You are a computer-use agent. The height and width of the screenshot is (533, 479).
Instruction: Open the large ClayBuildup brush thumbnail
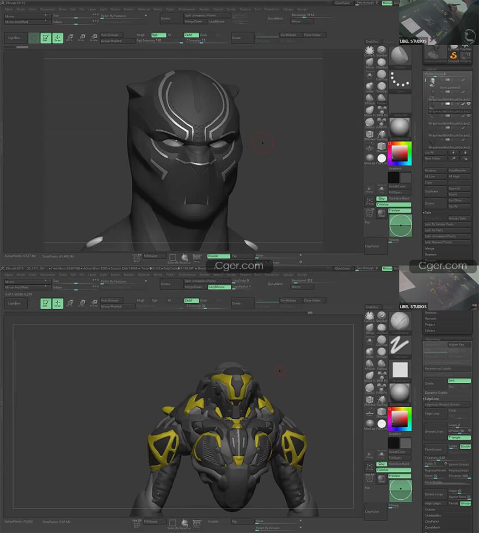[401, 321]
